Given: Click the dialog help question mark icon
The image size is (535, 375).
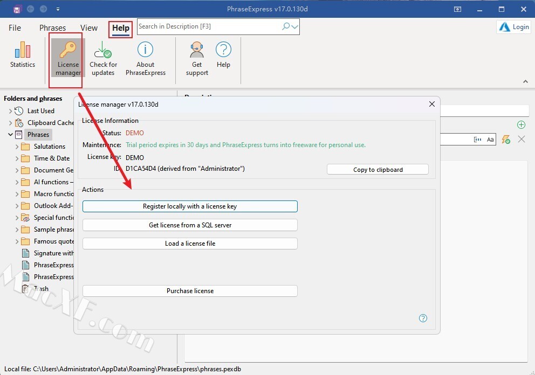Looking at the screenshot, I should point(423,318).
